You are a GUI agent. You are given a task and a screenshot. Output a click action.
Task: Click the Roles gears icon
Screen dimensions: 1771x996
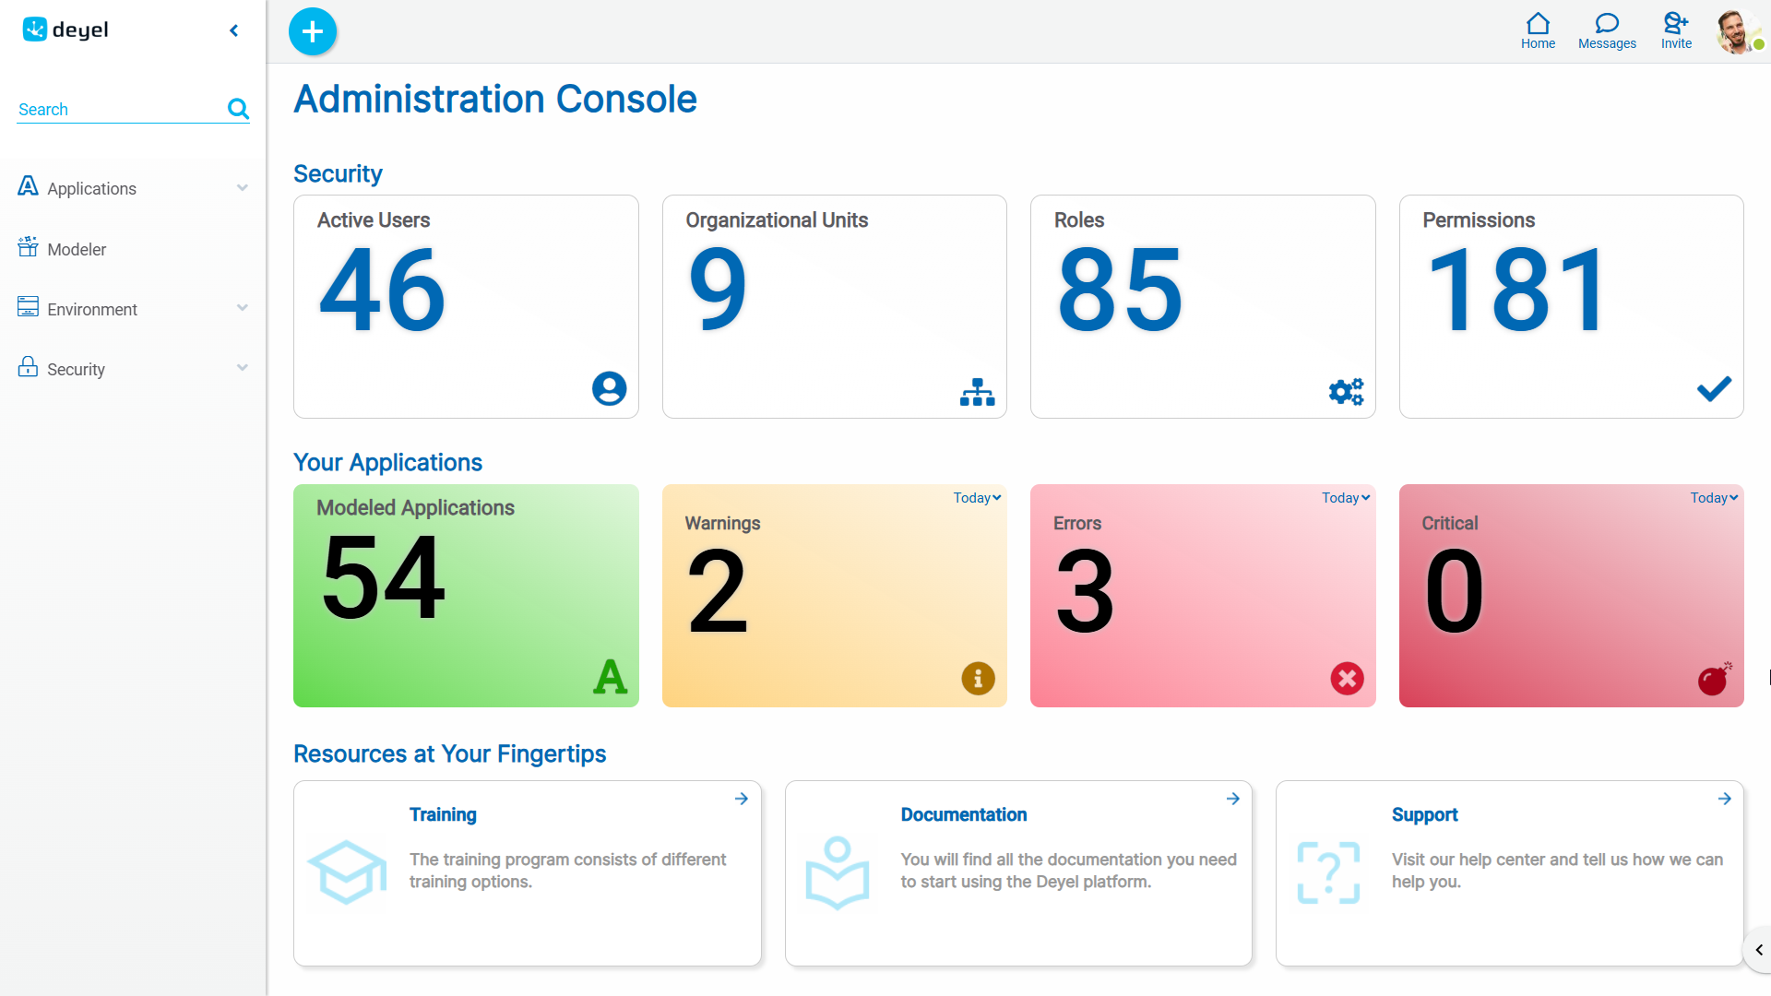click(1346, 392)
